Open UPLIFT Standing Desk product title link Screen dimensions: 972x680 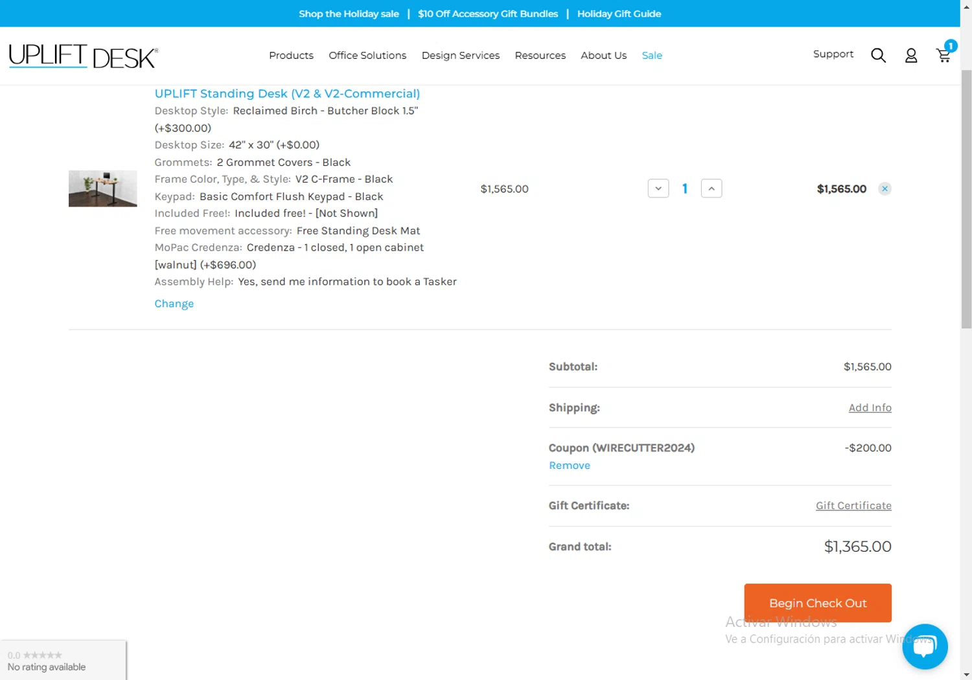pyautogui.click(x=287, y=94)
